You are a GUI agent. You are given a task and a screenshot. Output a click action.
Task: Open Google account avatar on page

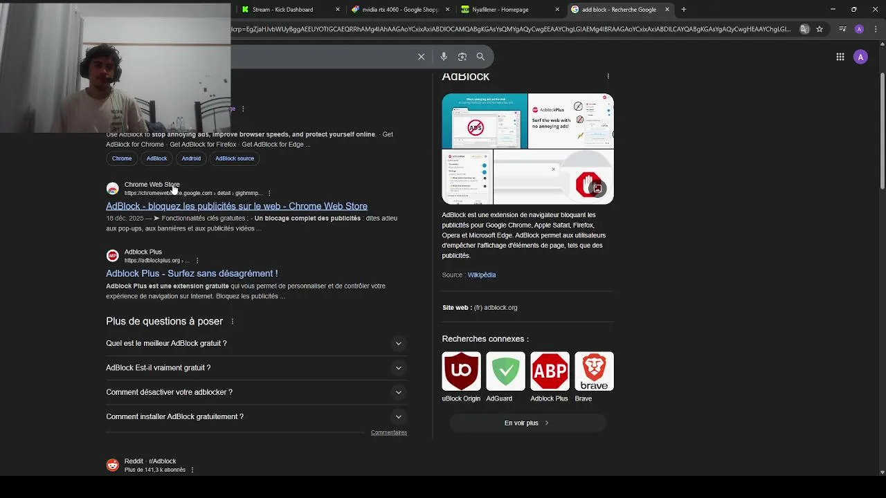point(860,57)
